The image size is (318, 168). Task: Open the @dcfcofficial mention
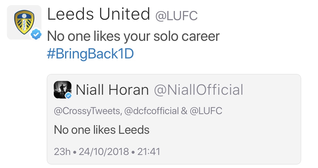tap(151, 111)
